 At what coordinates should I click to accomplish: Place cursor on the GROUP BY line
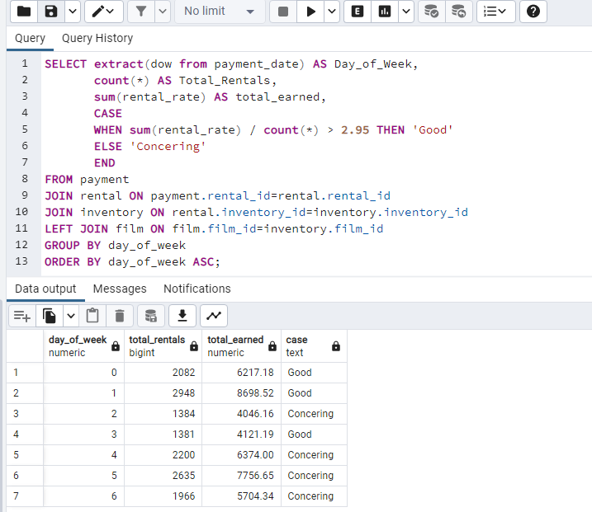pyautogui.click(x=115, y=246)
